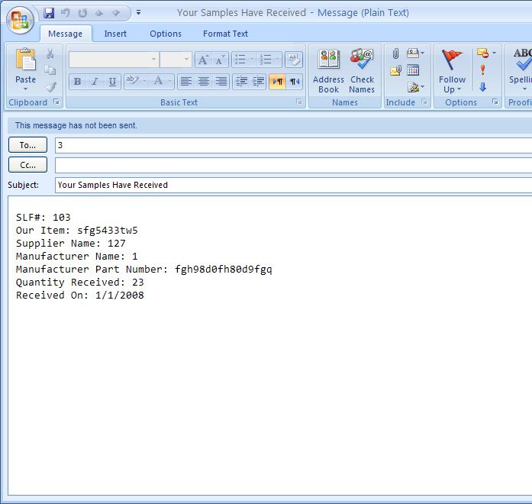Attach a file with paperclip

[395, 53]
